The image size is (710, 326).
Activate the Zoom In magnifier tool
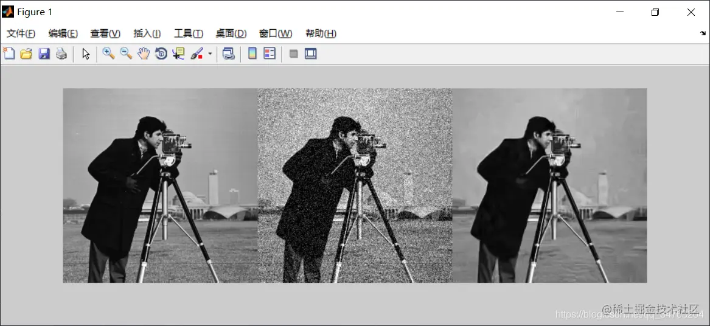pyautogui.click(x=108, y=54)
